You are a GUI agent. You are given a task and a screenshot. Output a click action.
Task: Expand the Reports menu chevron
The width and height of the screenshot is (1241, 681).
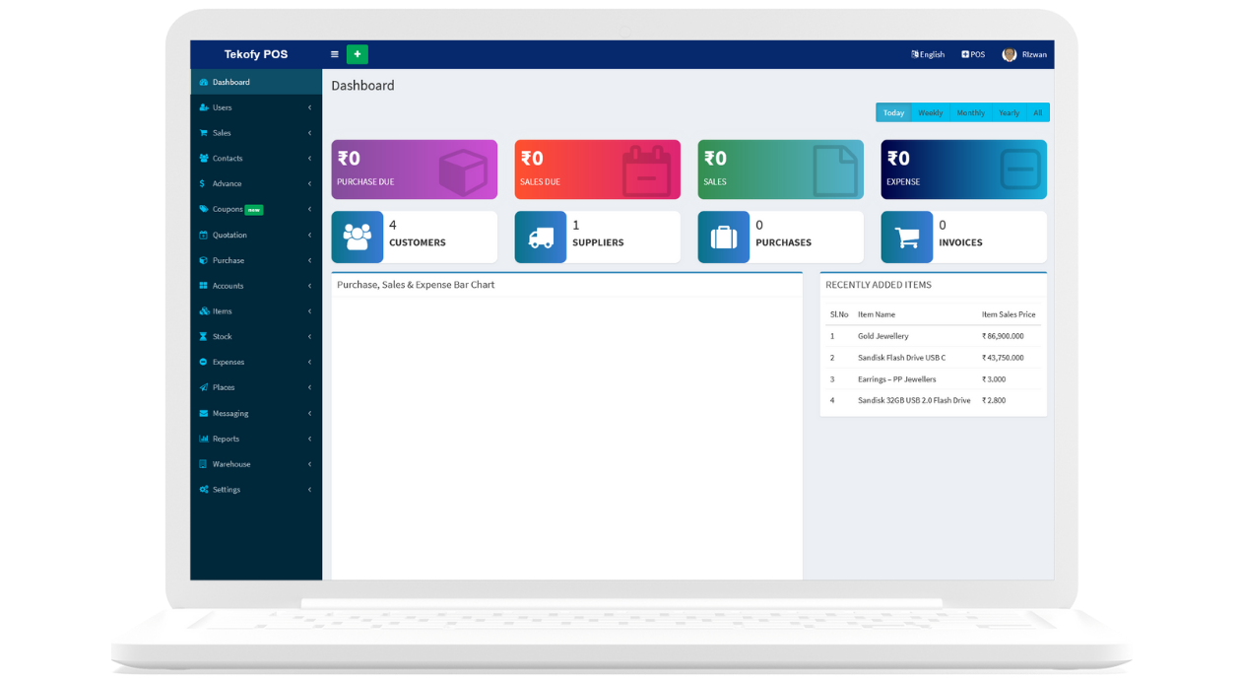pyautogui.click(x=309, y=439)
